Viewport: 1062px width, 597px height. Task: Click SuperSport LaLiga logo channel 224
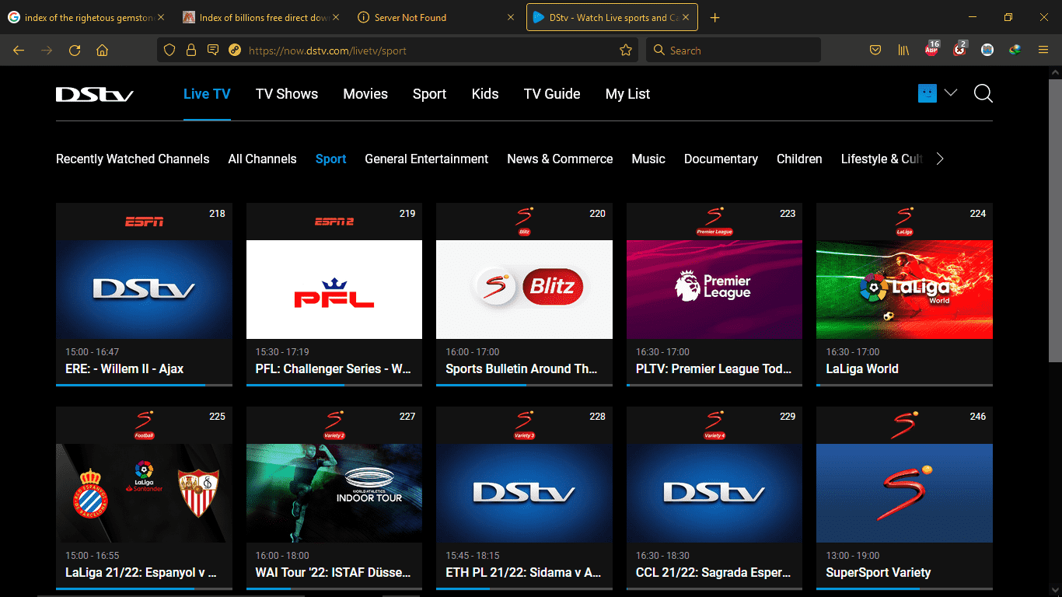tap(904, 222)
